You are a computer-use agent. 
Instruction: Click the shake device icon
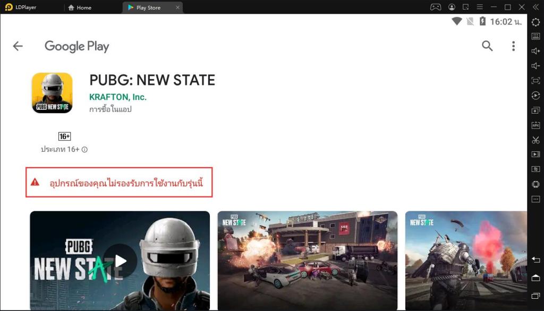coord(535,184)
